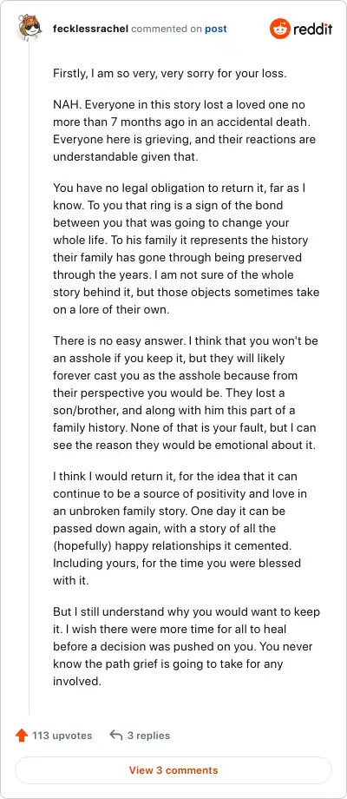Click the "But I still understand" paragraph
The width and height of the screenshot is (347, 799).
(x=187, y=646)
